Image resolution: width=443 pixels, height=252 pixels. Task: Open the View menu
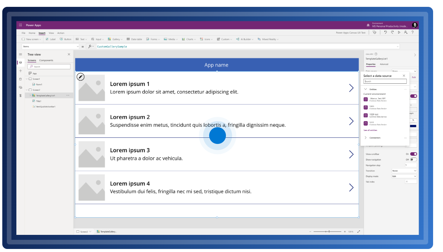(51, 33)
